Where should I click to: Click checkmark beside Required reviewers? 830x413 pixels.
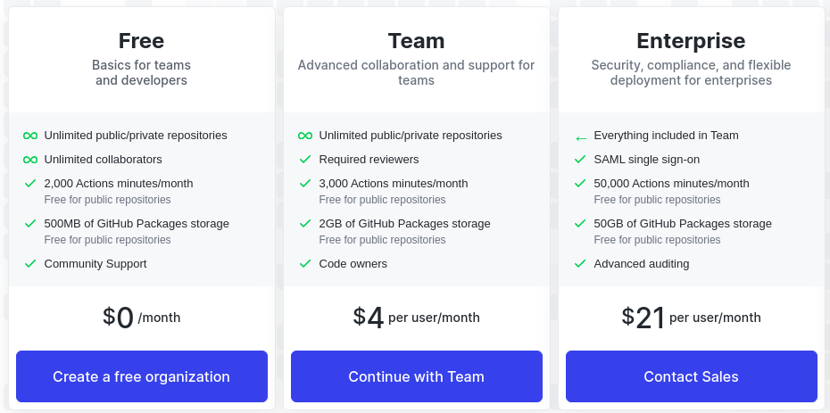[305, 159]
